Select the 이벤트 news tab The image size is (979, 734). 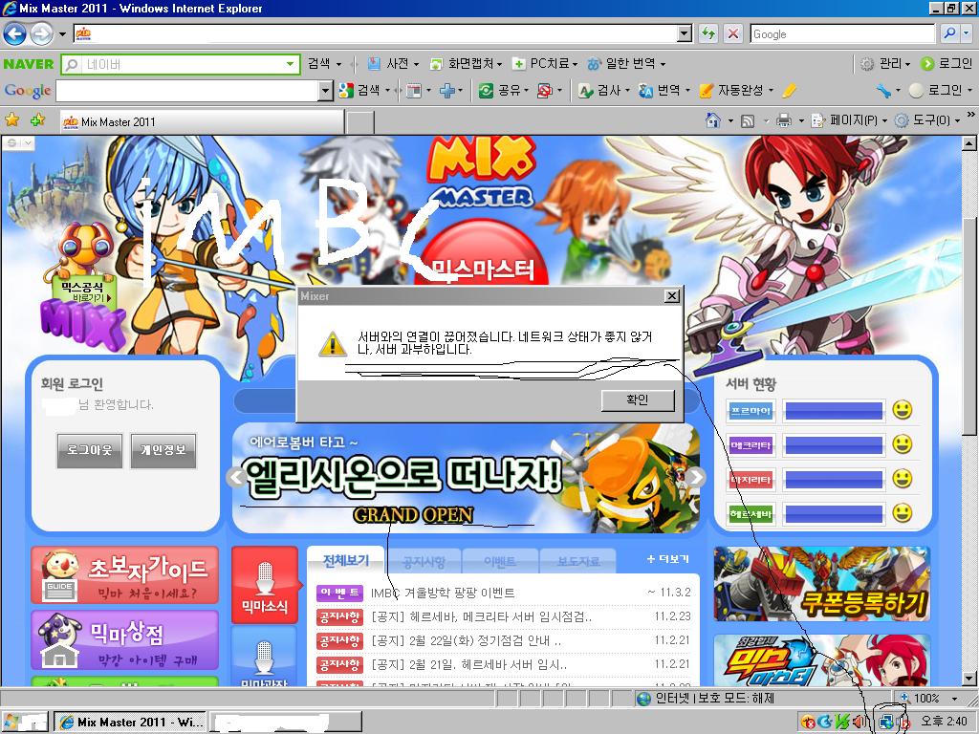point(499,562)
